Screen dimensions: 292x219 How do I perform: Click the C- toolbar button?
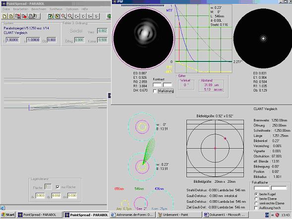tap(83, 16)
